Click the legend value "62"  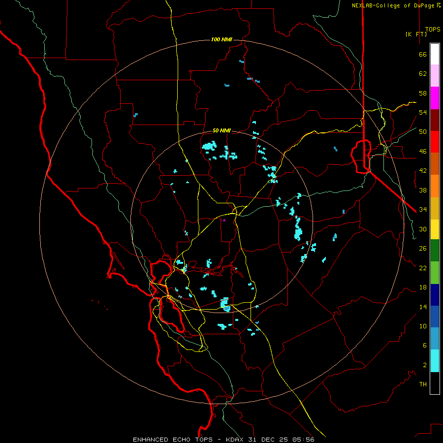click(423, 74)
